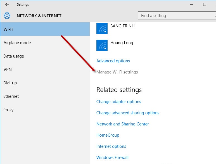Screen dimensions: 216x164
Task: Open Change advanced sharing options
Action: point(128,113)
